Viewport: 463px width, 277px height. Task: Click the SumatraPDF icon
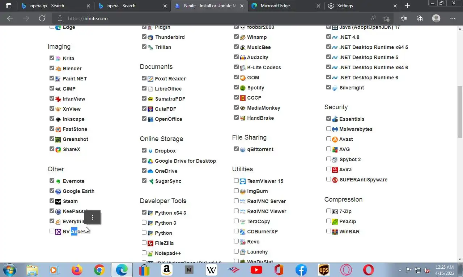pos(150,99)
